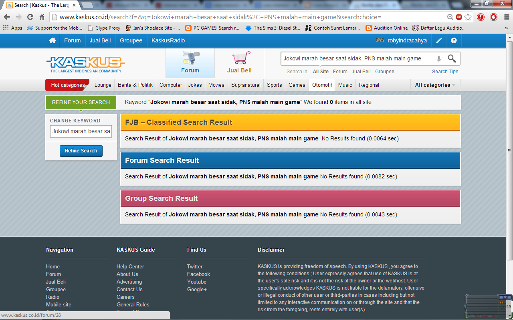This screenshot has height=320, width=513.
Task: Bookmark this page with the star icon
Action: (x=468, y=17)
